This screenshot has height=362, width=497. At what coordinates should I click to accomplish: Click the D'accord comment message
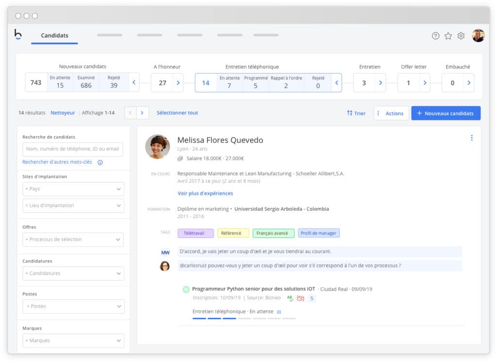[x=319, y=252]
